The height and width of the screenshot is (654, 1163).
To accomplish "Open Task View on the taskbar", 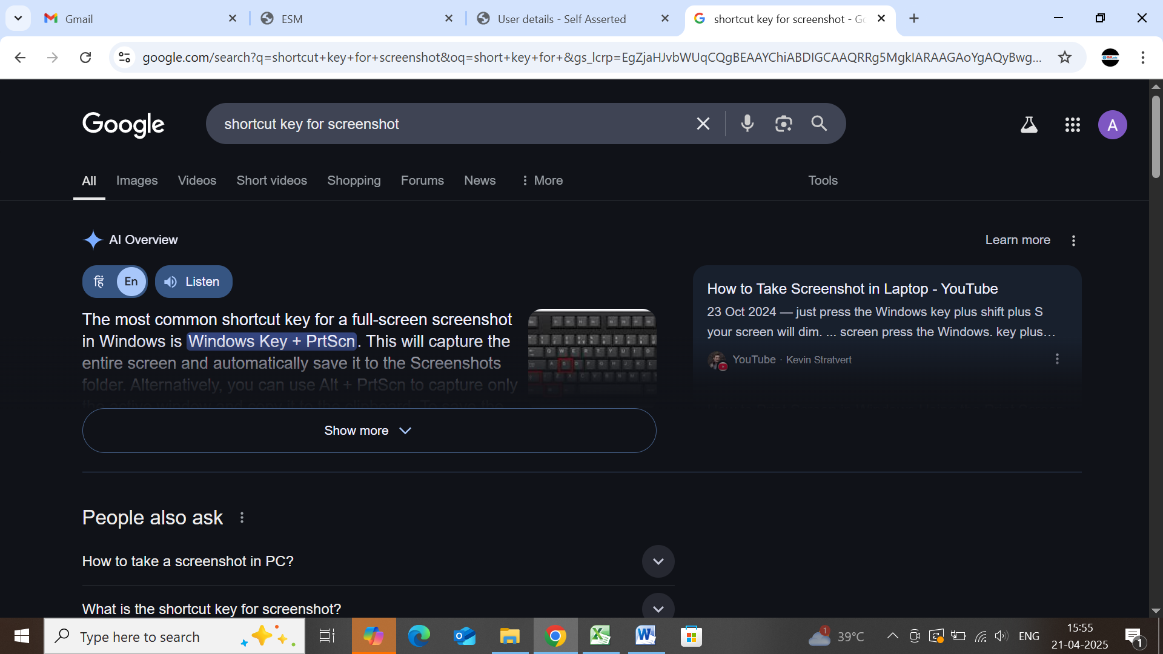I will (327, 636).
